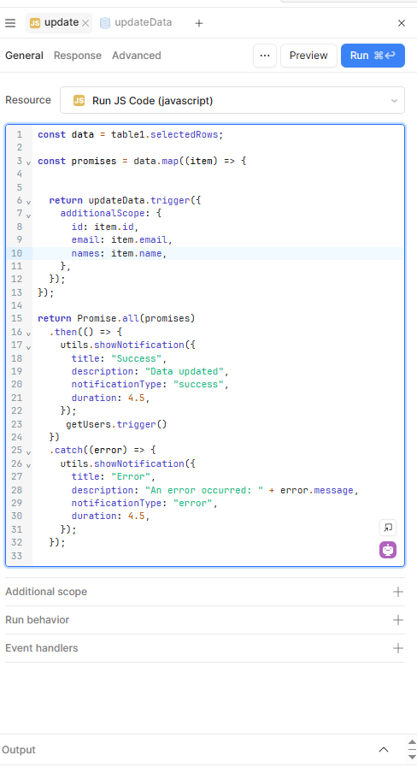The width and height of the screenshot is (417, 779).
Task: Close the query editor panel
Action: 402,23
